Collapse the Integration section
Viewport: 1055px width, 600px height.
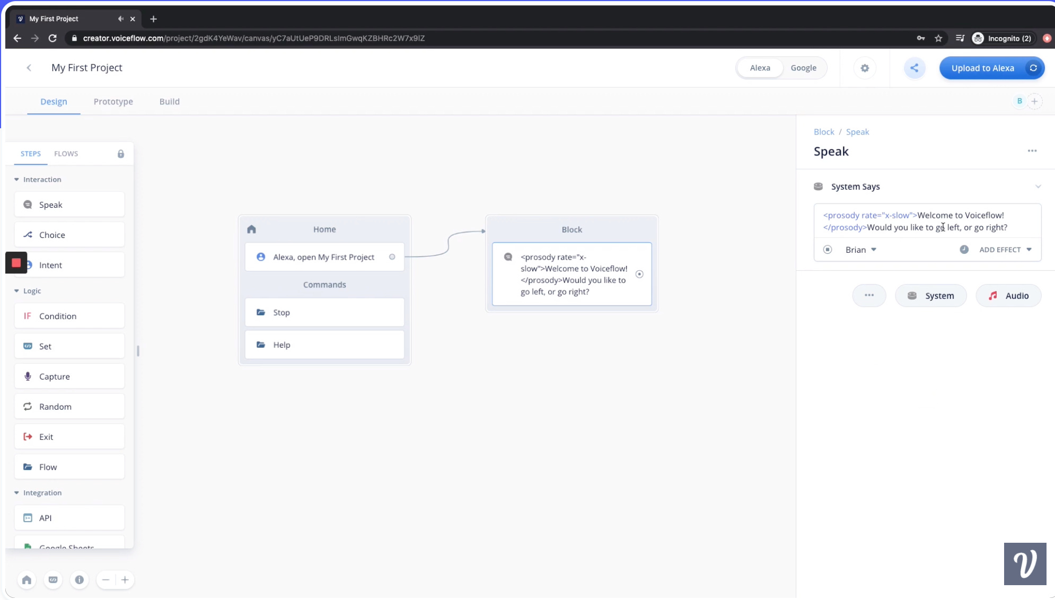16,493
